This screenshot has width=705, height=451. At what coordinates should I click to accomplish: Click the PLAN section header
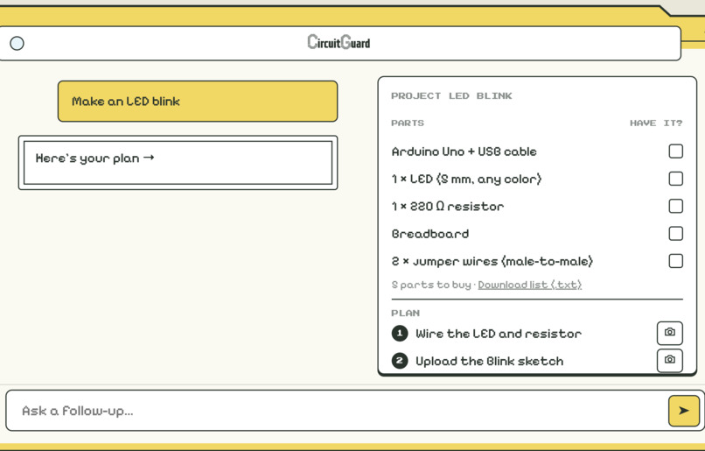click(x=406, y=313)
